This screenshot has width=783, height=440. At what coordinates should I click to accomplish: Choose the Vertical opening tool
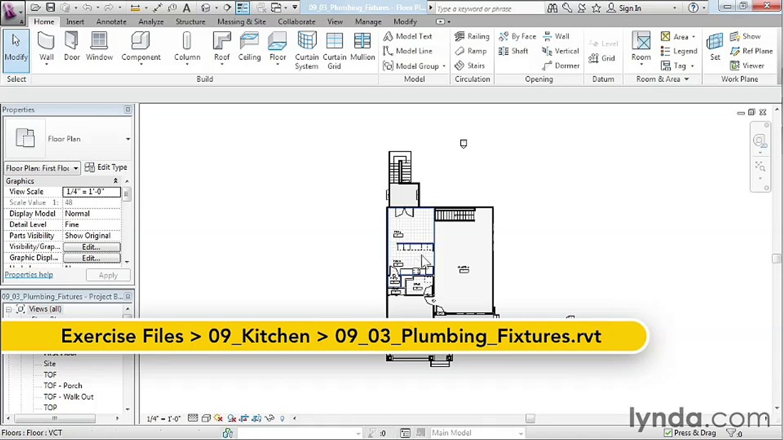point(561,51)
